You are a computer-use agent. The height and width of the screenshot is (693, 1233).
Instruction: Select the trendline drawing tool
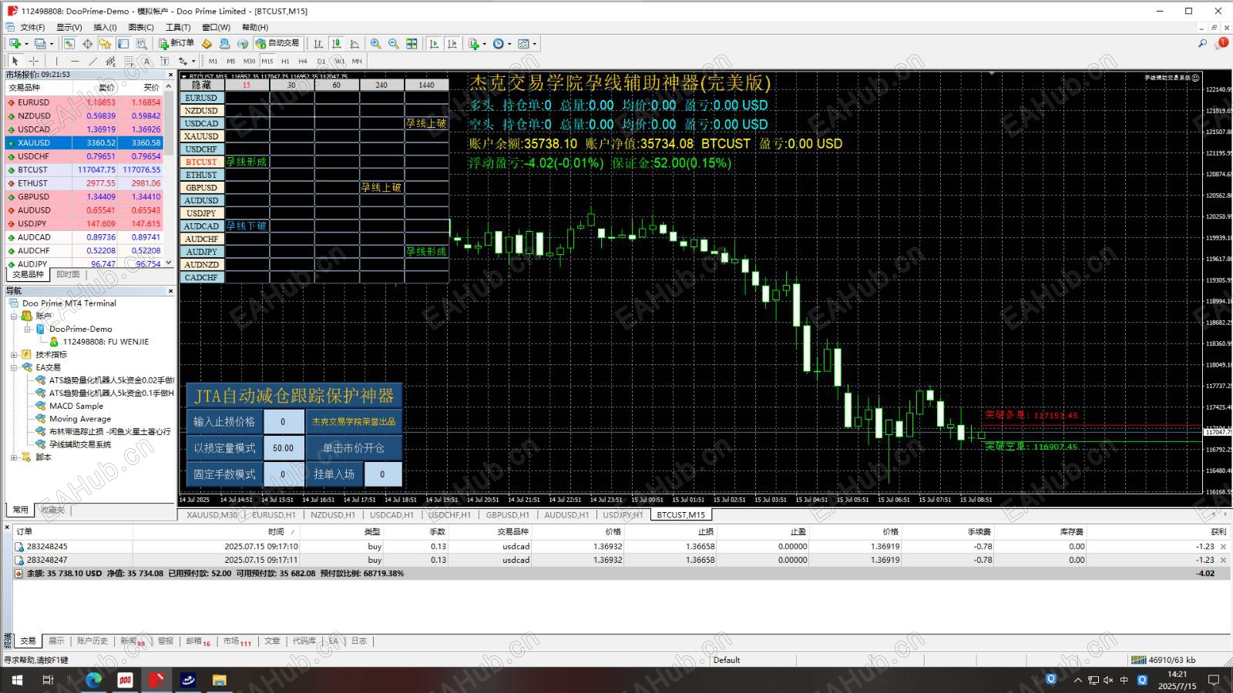point(92,61)
